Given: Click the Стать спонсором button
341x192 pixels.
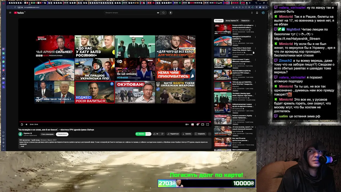Looking at the screenshot, I should (x=47, y=134).
